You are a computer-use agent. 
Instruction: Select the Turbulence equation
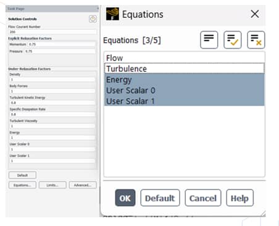coord(185,69)
